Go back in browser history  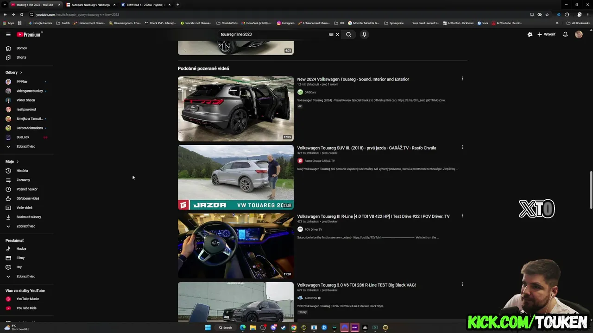5,14
